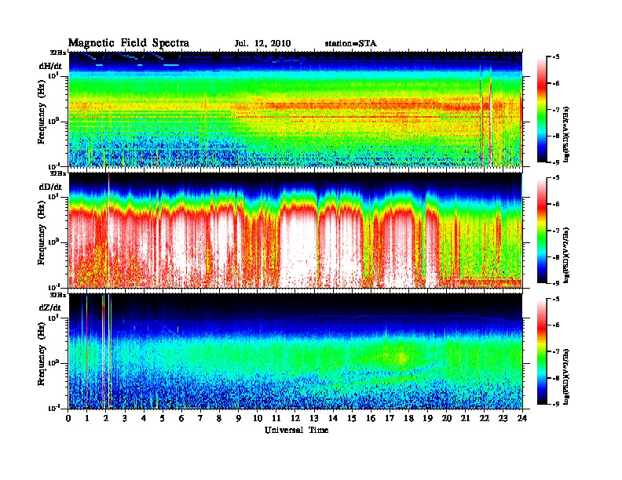Click hour 23 on the time axis

click(x=503, y=418)
